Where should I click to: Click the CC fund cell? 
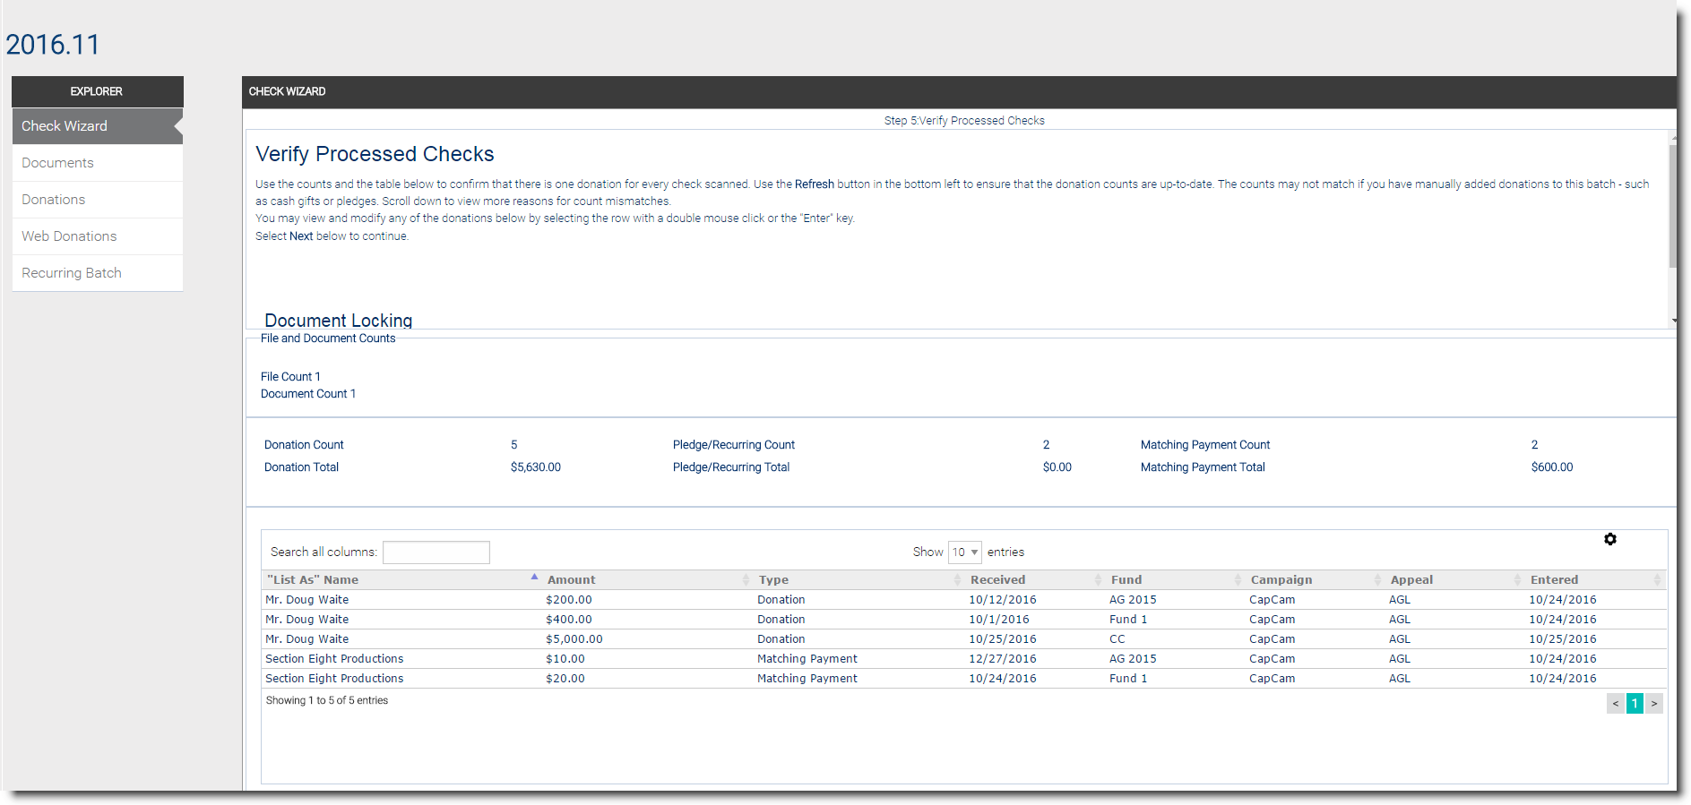coord(1117,639)
